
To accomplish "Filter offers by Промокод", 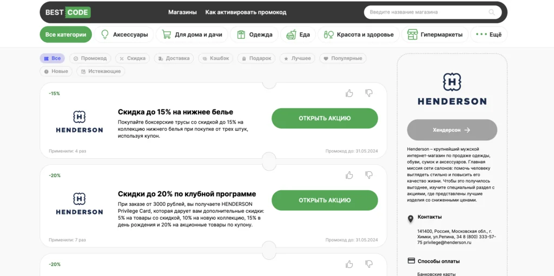I will tap(90, 58).
